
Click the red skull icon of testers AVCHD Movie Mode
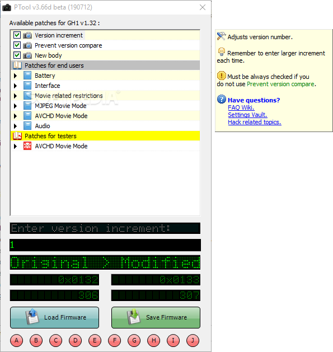27,146
